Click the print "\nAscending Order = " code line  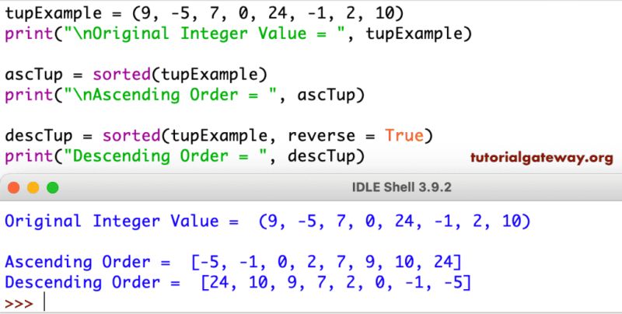185,95
